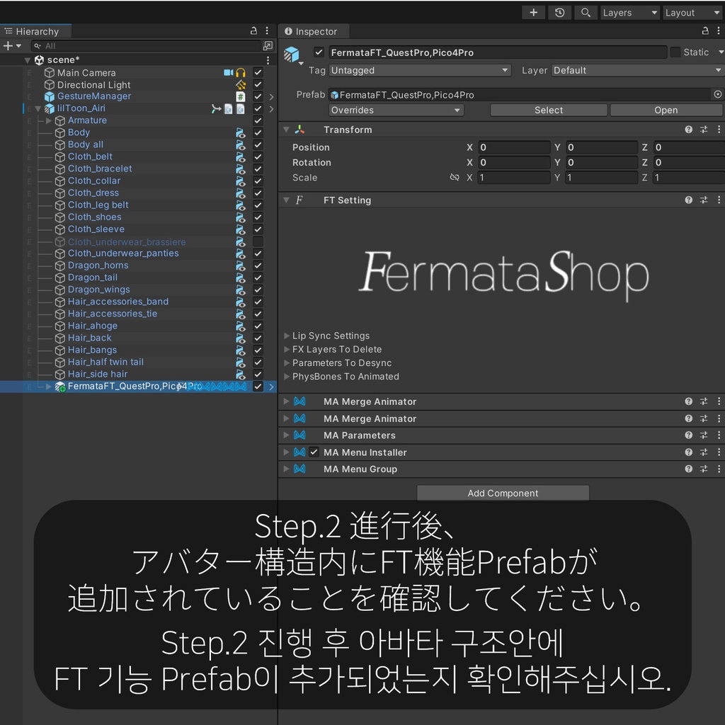This screenshot has width=725, height=725.
Task: Uncheck the Cloth_dress visibility checkbox in Hierarchy
Action: [x=258, y=193]
